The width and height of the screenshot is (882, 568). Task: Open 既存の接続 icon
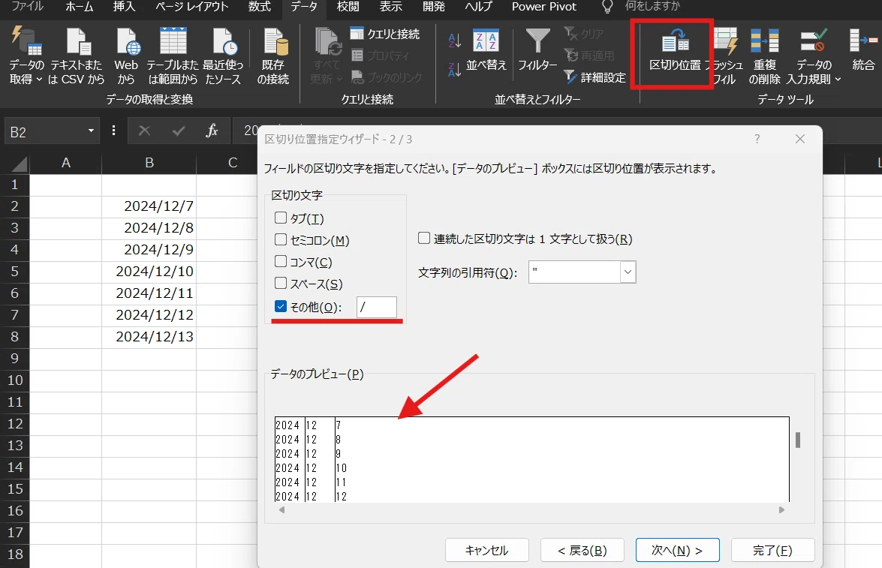click(274, 41)
